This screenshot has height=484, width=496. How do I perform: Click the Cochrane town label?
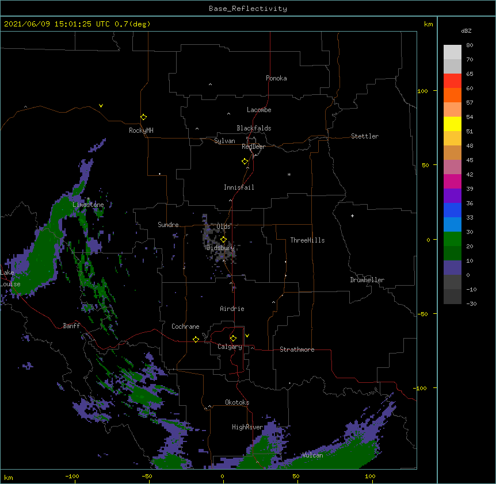(185, 326)
